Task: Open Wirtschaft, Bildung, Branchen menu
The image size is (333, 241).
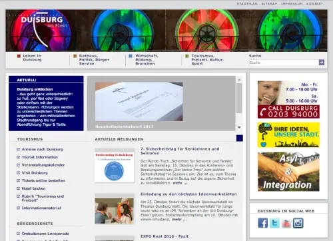Action: click(x=147, y=60)
